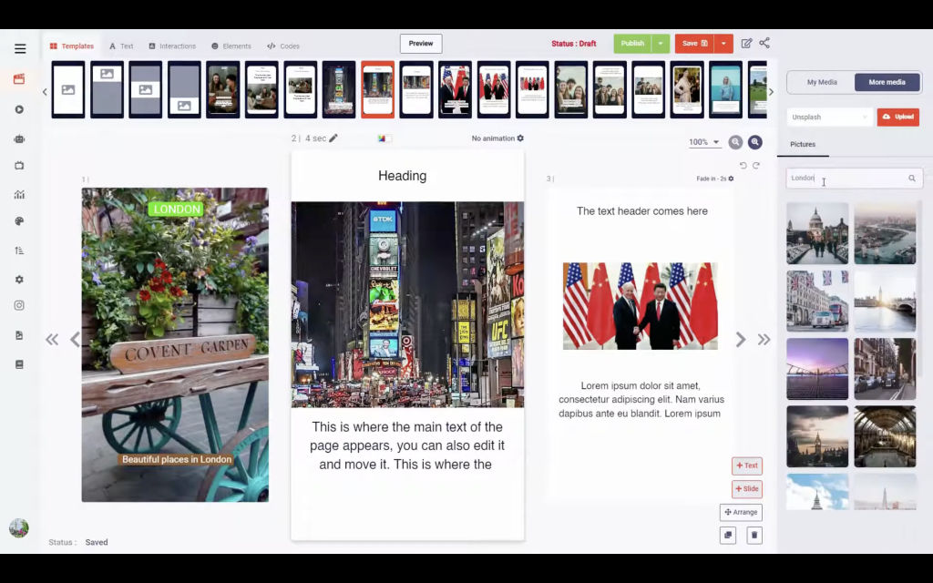
Task: Click the share icon in top bar
Action: pyautogui.click(x=764, y=43)
